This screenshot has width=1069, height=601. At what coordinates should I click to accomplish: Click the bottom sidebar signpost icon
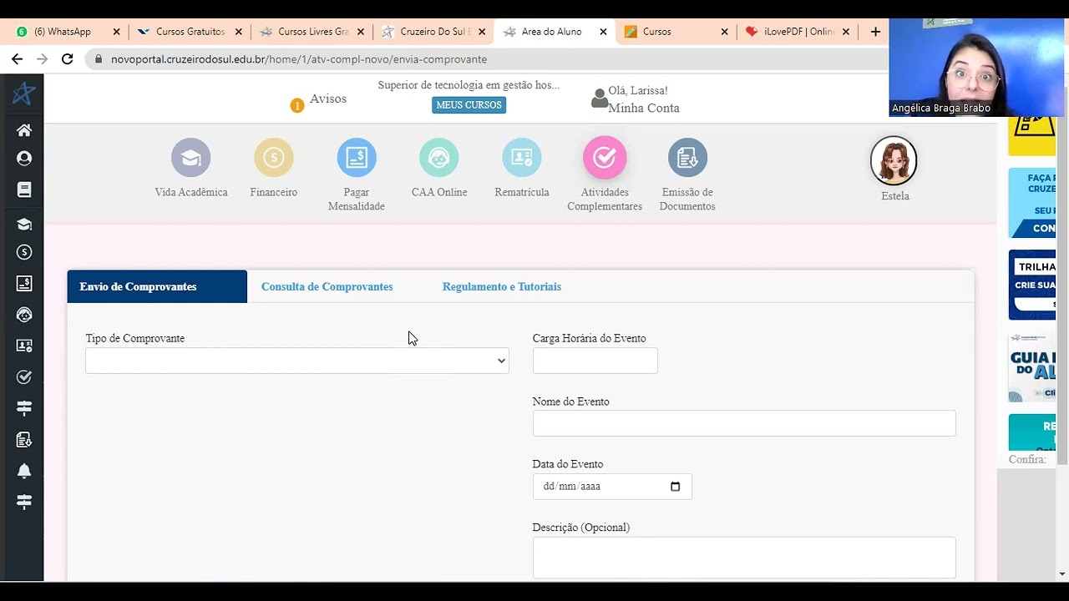pyautogui.click(x=24, y=502)
